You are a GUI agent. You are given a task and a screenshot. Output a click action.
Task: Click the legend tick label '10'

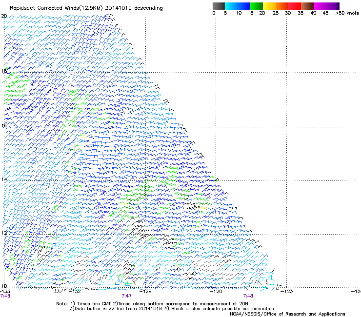[x=239, y=13]
